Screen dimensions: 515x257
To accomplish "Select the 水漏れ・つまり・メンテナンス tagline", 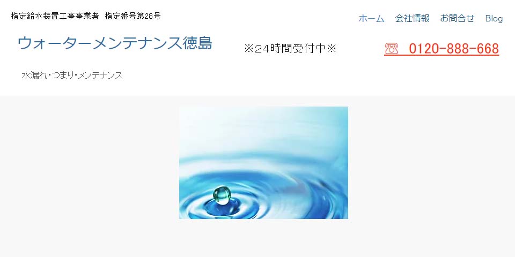I will [72, 75].
